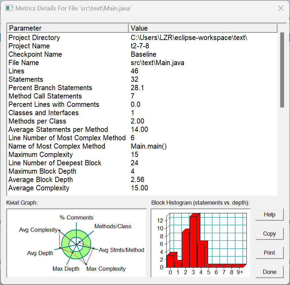
Task: Select the Project Directory row
Action: [143, 38]
